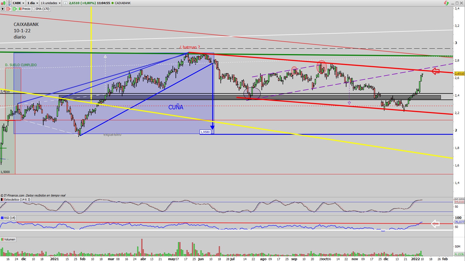Select the '1,9580' target price label

click(x=205, y=132)
